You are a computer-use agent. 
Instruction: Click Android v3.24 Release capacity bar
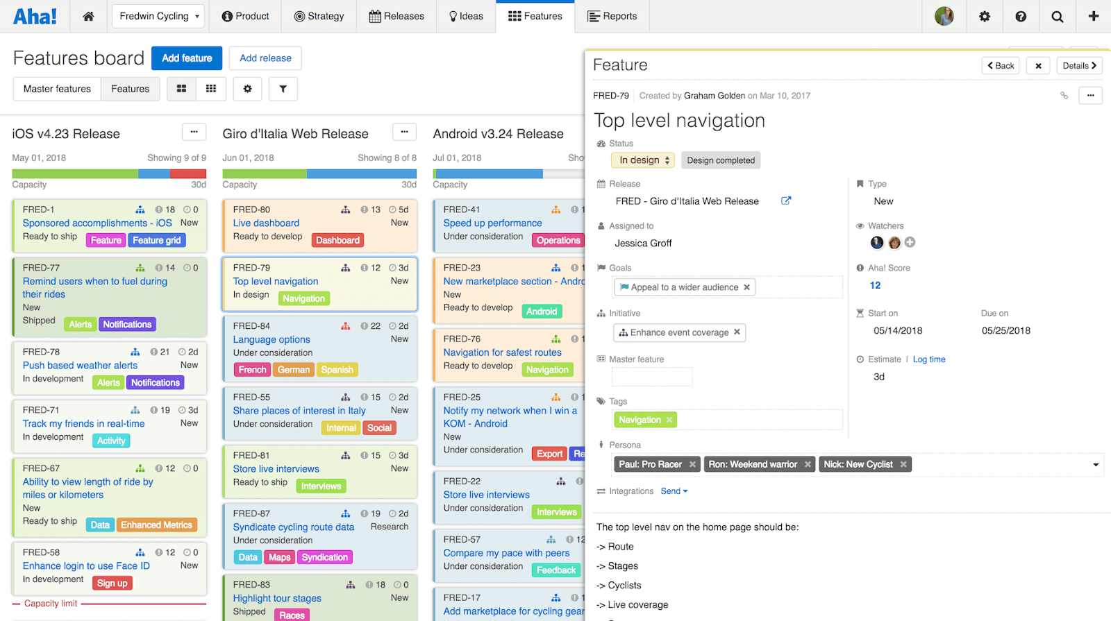tap(508, 173)
